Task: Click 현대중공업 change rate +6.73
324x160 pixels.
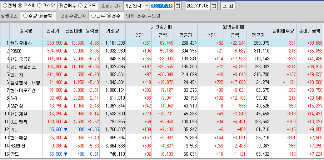Action: tap(93, 59)
